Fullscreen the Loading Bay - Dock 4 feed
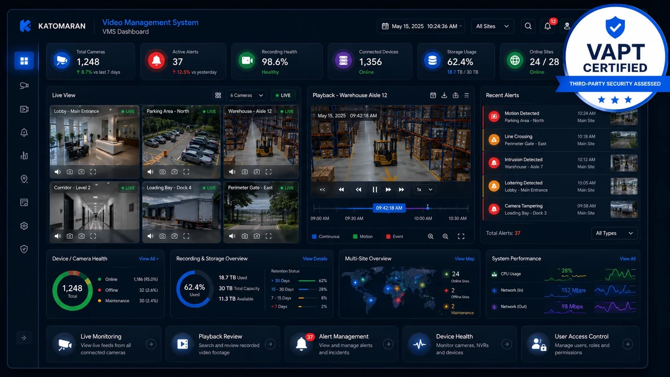The width and height of the screenshot is (670, 377). pyautogui.click(x=186, y=236)
